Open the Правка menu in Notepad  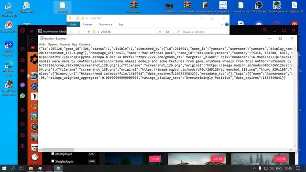(x=53, y=44)
